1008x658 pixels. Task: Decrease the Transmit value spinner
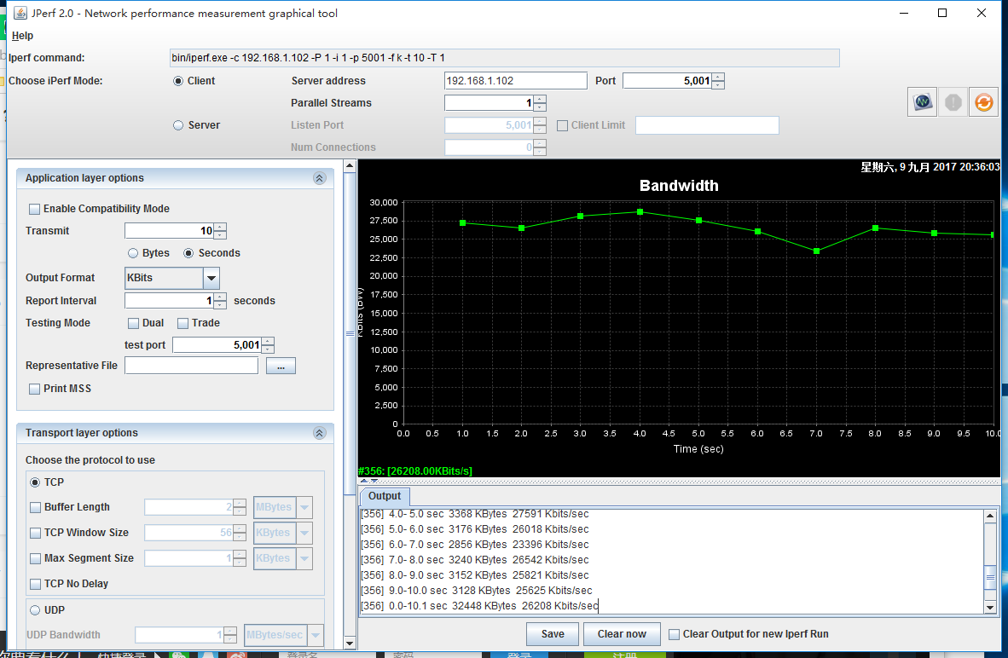coord(220,235)
